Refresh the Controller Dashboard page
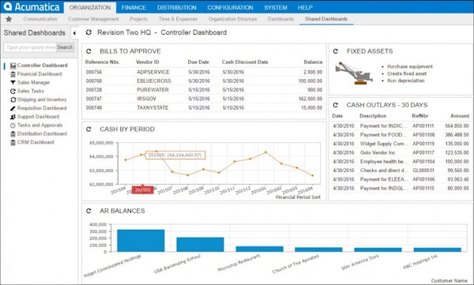Image resolution: width=474 pixels, height=285 pixels. (88, 32)
